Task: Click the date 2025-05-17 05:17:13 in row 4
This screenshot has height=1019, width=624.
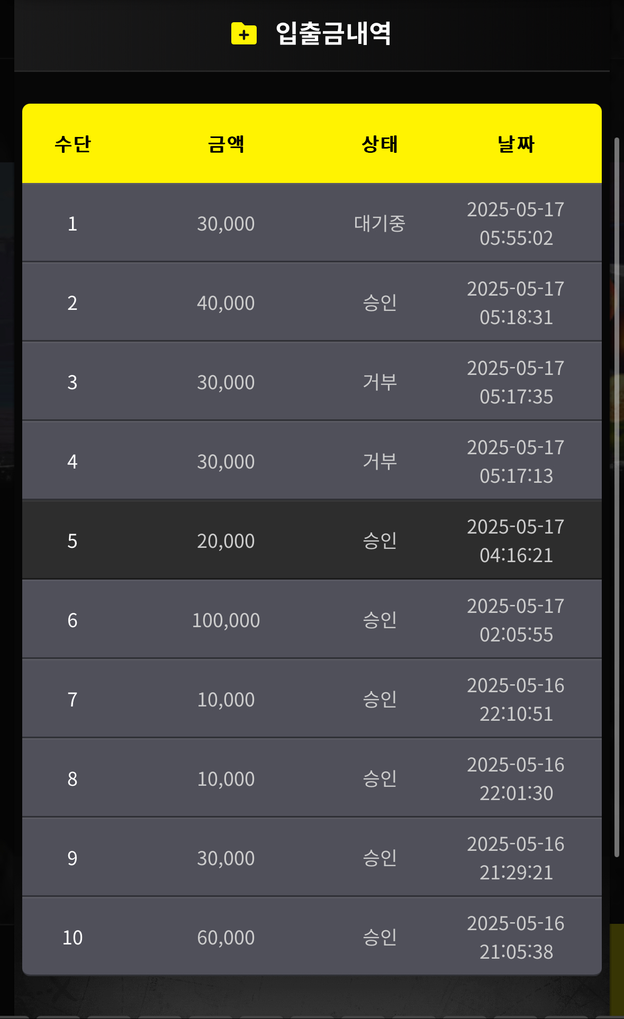Action: (516, 462)
